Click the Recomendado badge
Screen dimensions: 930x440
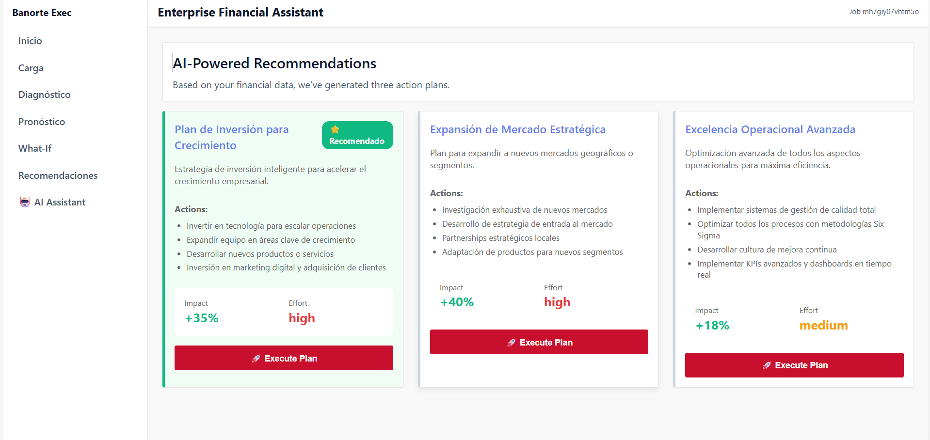357,136
